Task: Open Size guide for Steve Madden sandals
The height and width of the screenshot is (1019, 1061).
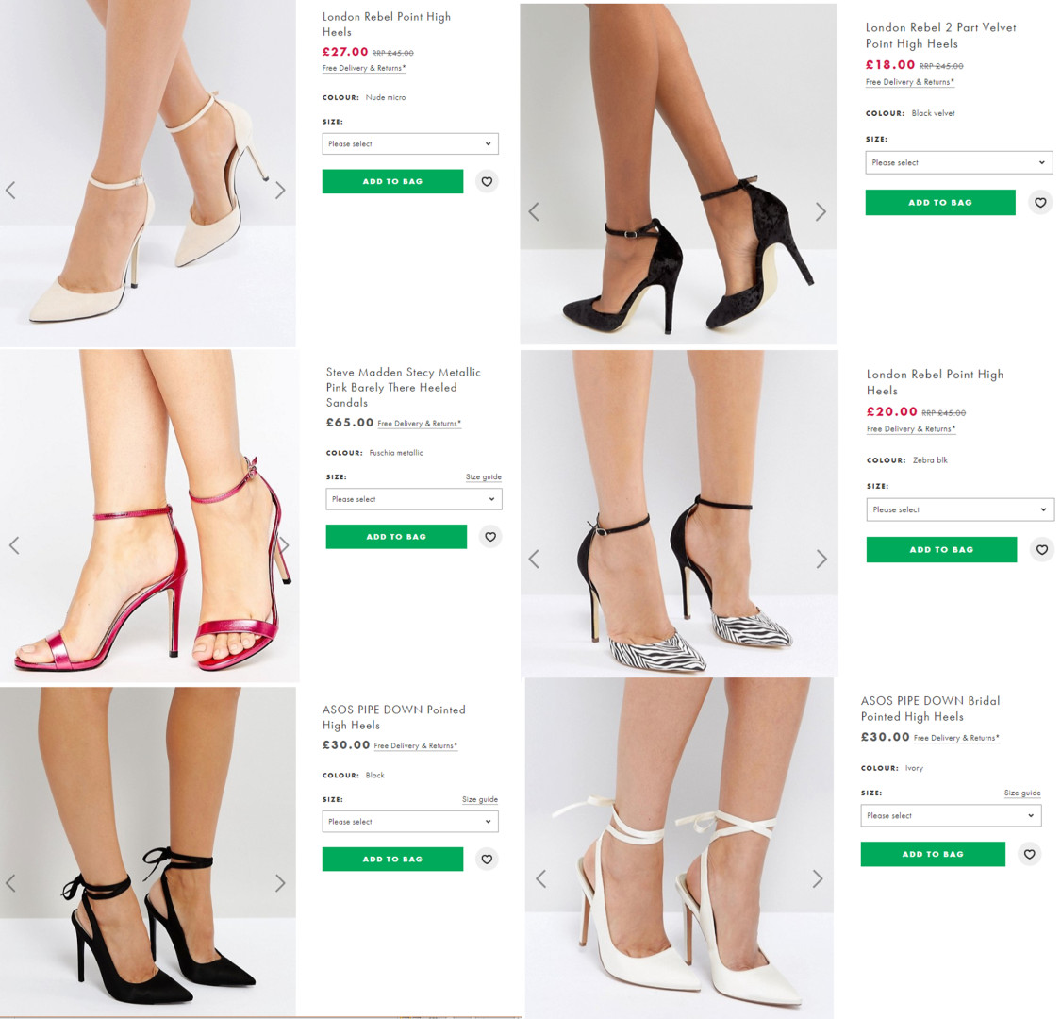Action: click(x=483, y=477)
